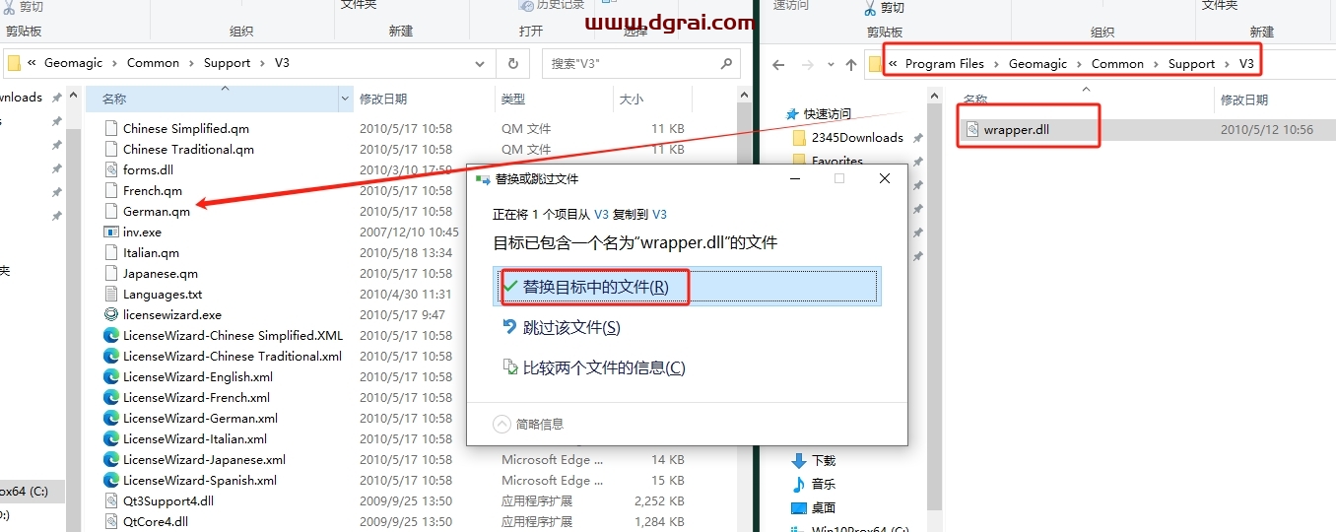Expand chevron after Geomagic in left breadcrumb
This screenshot has height=532, width=1336.
(114, 63)
